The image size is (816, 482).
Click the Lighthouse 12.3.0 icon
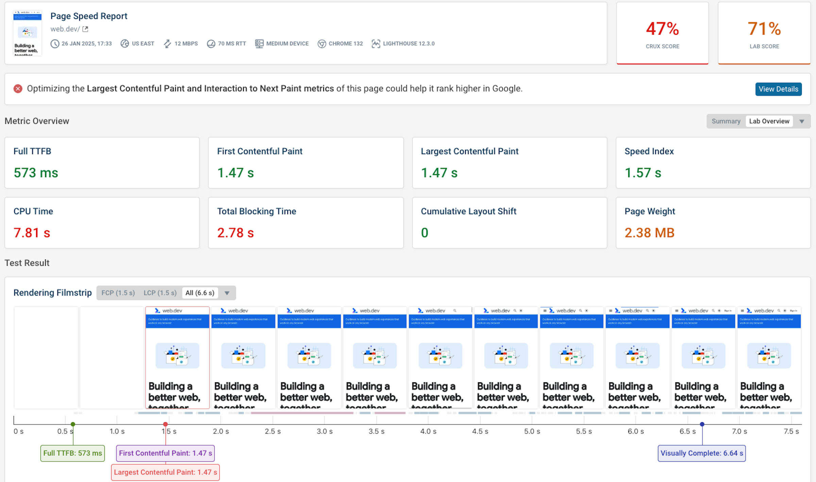click(376, 44)
